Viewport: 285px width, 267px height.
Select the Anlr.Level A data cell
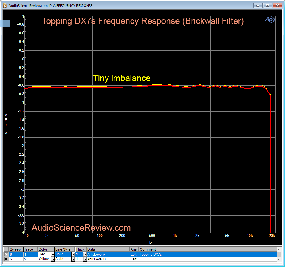pyautogui.click(x=108, y=254)
